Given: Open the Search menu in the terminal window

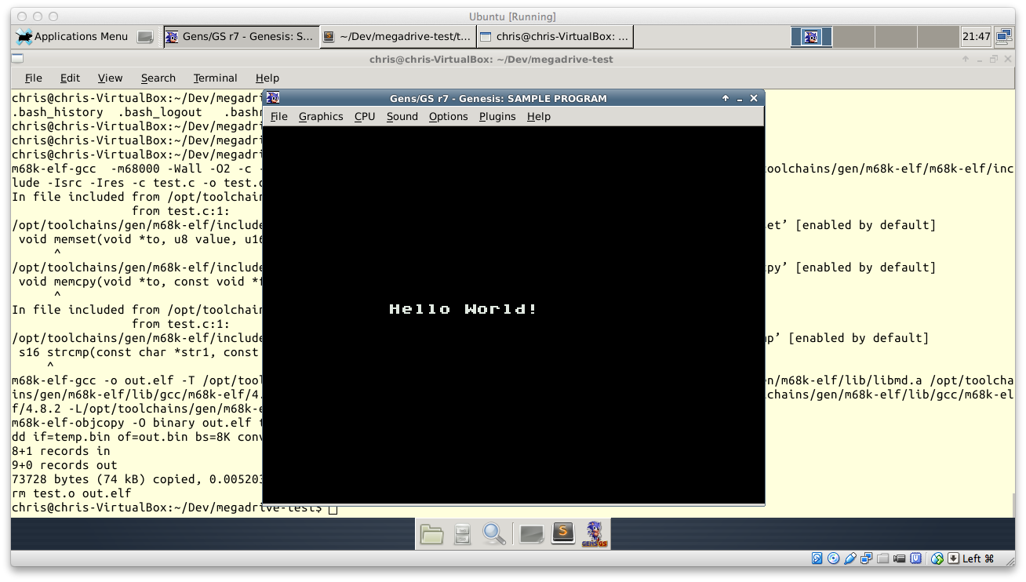Looking at the screenshot, I should pyautogui.click(x=158, y=78).
